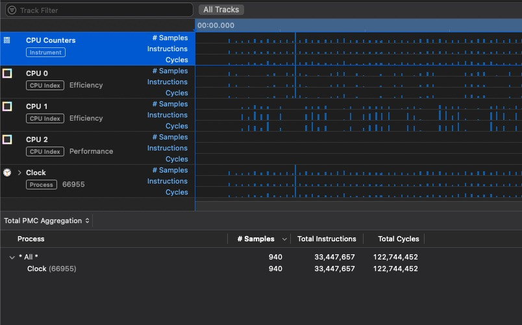
Task: Select the CPU Counters instrument icon
Action: (7, 40)
